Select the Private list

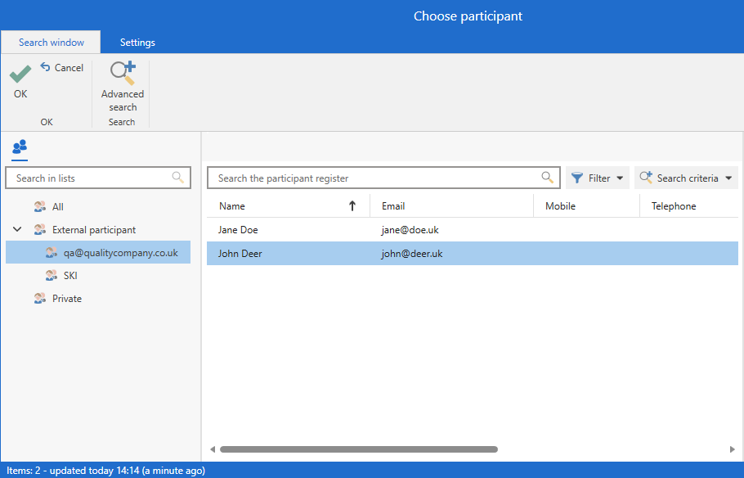click(x=67, y=299)
